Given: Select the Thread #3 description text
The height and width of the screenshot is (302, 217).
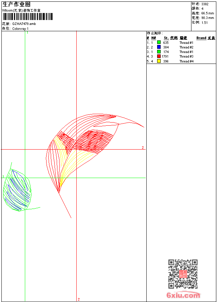Looking at the screenshot, I should 186,56.
